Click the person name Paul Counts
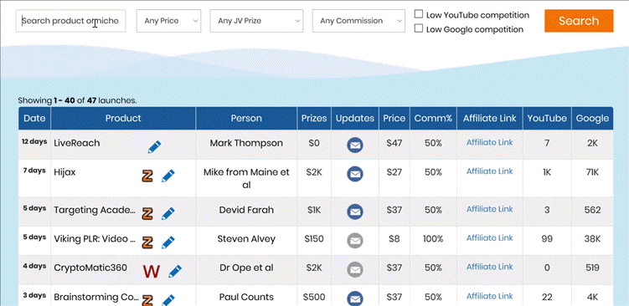The width and height of the screenshot is (629, 306). pos(246,297)
